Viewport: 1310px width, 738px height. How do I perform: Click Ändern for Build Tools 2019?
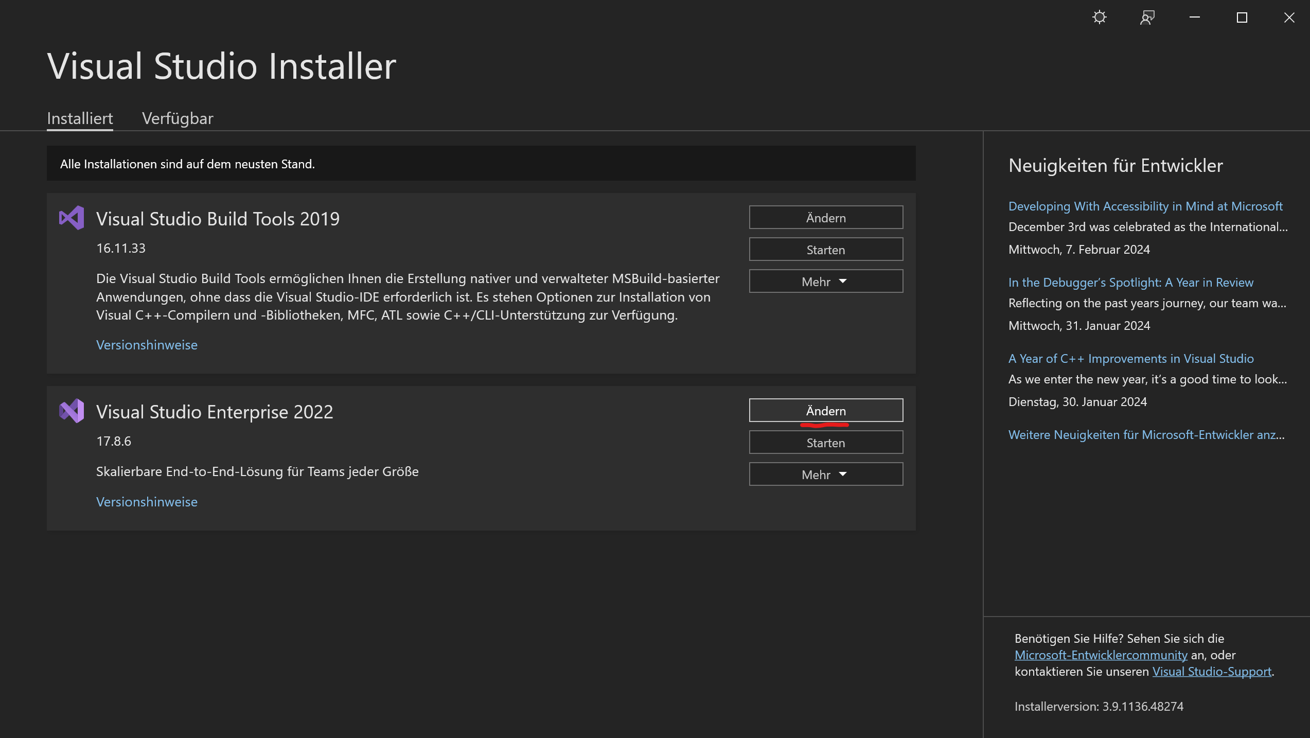pos(826,218)
